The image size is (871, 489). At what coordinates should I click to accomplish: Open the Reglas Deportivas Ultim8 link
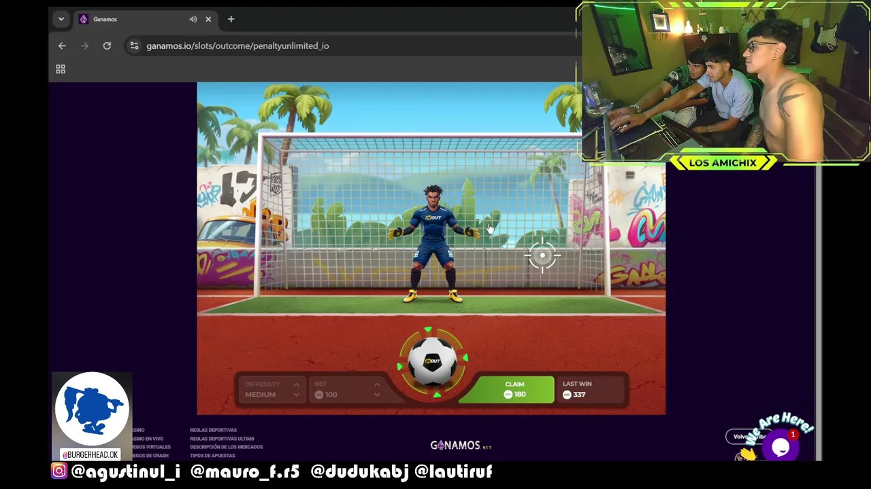[x=222, y=439]
